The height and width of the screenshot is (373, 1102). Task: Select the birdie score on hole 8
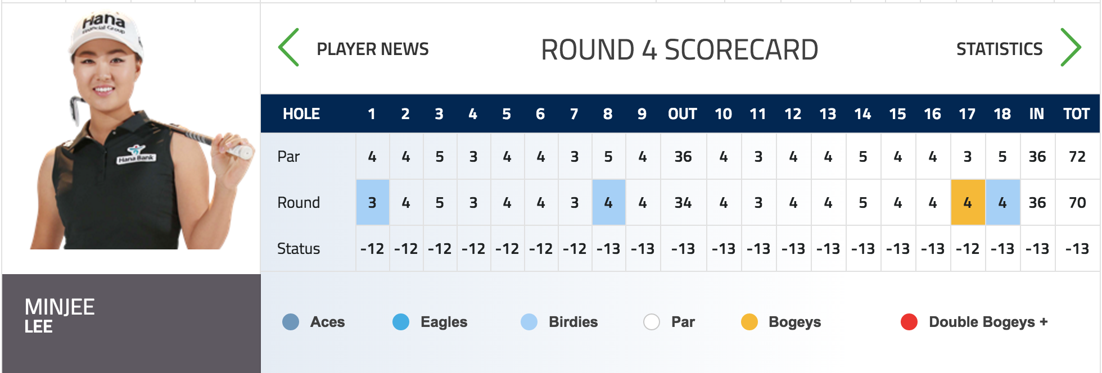(x=608, y=202)
